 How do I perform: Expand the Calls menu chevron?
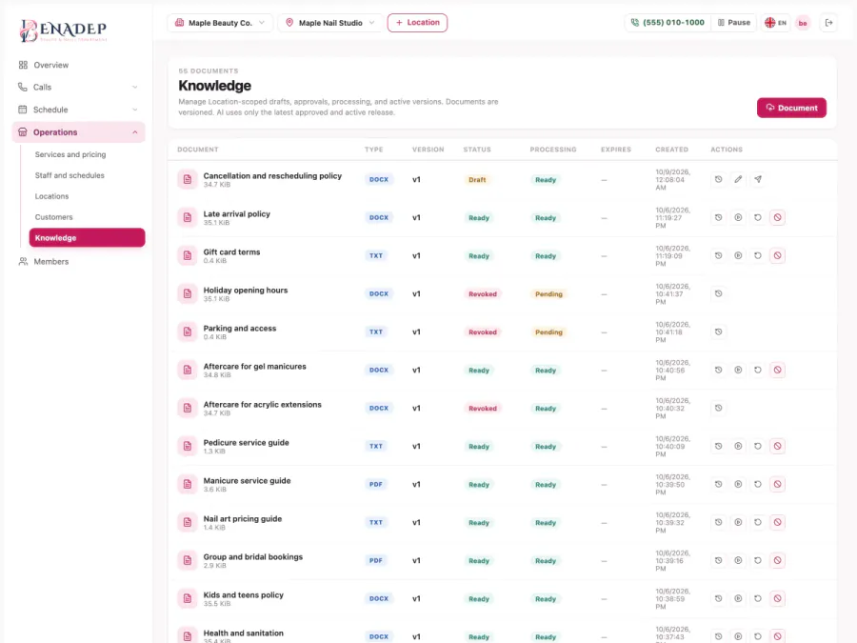tap(135, 87)
